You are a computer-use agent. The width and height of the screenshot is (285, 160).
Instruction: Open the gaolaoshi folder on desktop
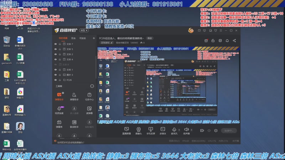point(7,59)
